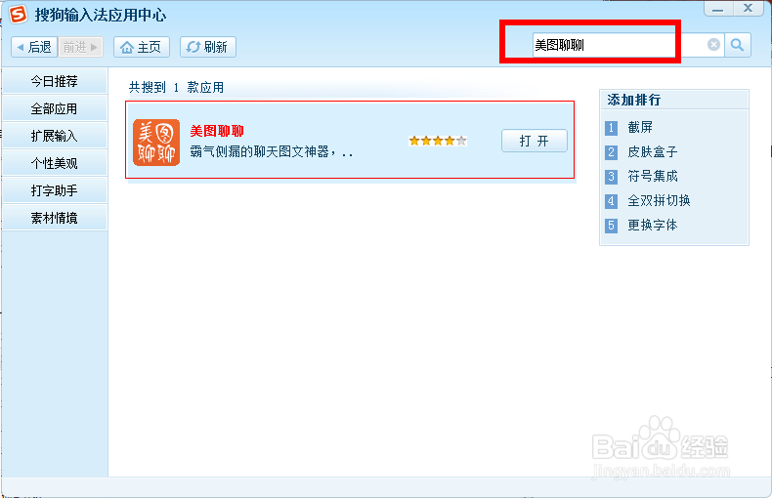Open the 今日推荐 sidebar tab
772x498 pixels.
pos(54,81)
